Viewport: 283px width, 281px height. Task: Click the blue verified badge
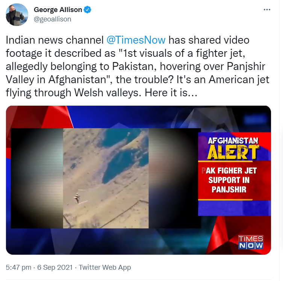(x=88, y=10)
